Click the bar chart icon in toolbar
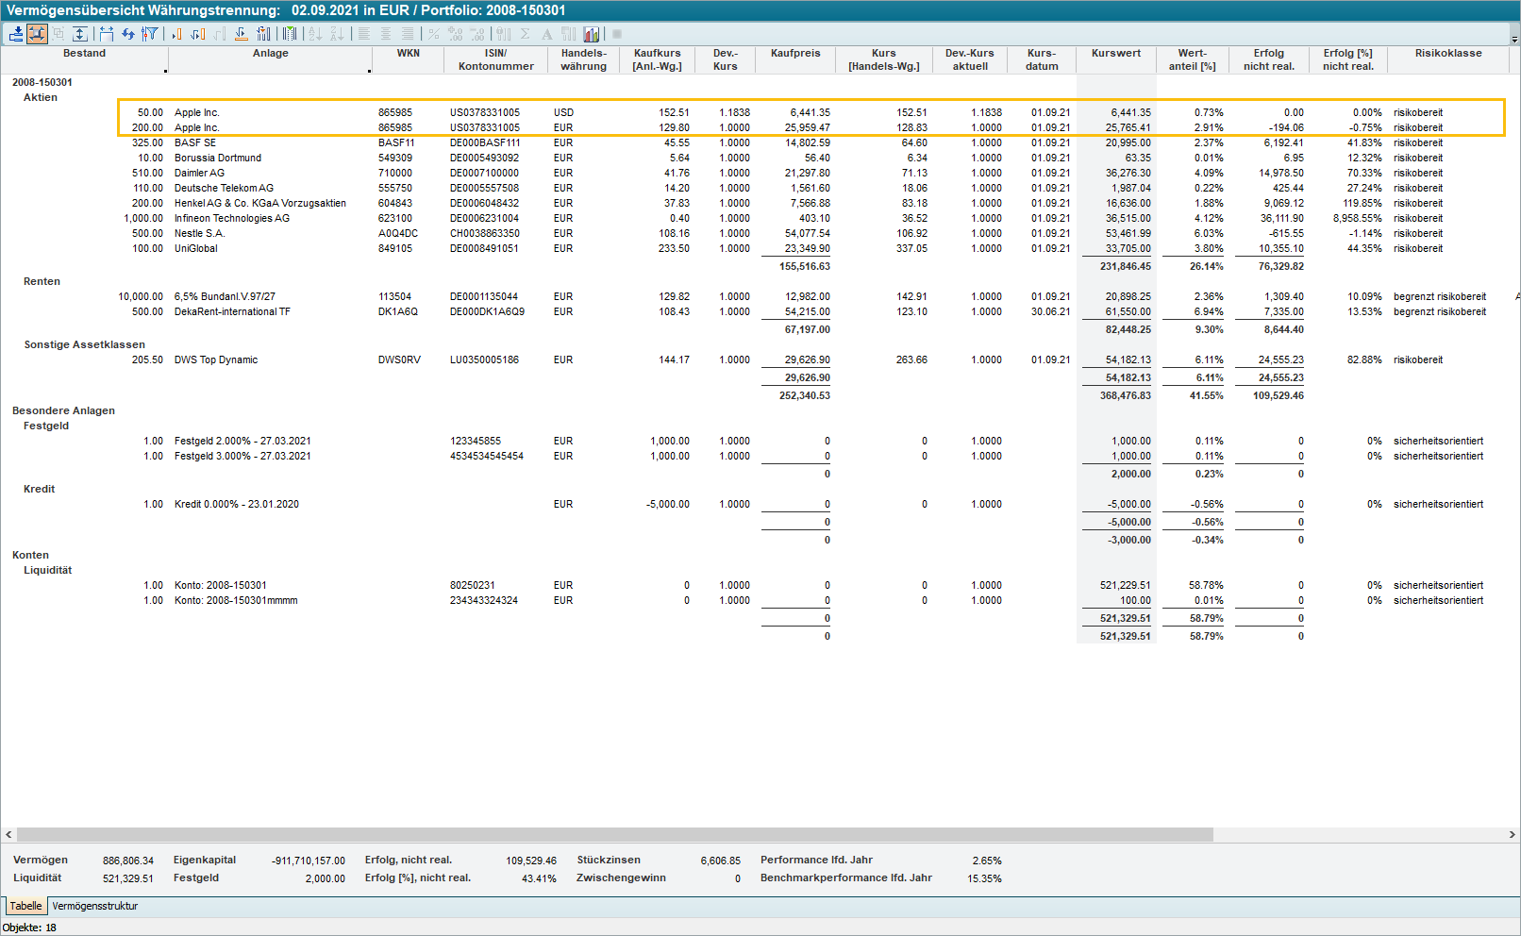Viewport: 1521px width, 936px height. click(592, 34)
